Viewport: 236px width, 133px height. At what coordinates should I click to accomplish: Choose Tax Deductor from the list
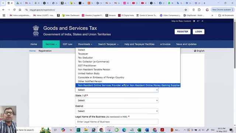(x=128, y=58)
